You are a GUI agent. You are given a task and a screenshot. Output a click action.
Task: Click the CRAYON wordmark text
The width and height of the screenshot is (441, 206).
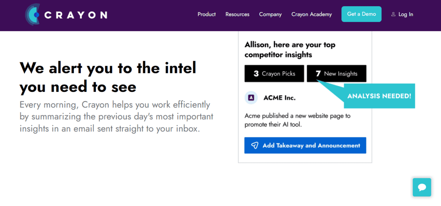point(76,15)
